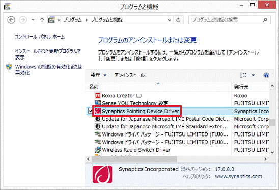Click the address bar Control Panel icon
The width and height of the screenshot is (279, 190).
pyautogui.click(x=51, y=20)
